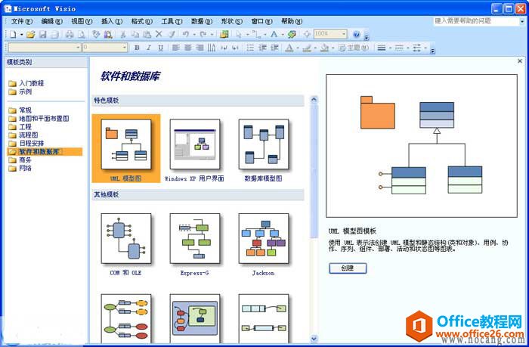The width and height of the screenshot is (529, 347).
Task: Open the New document dropdown arrow
Action: tap(22, 35)
